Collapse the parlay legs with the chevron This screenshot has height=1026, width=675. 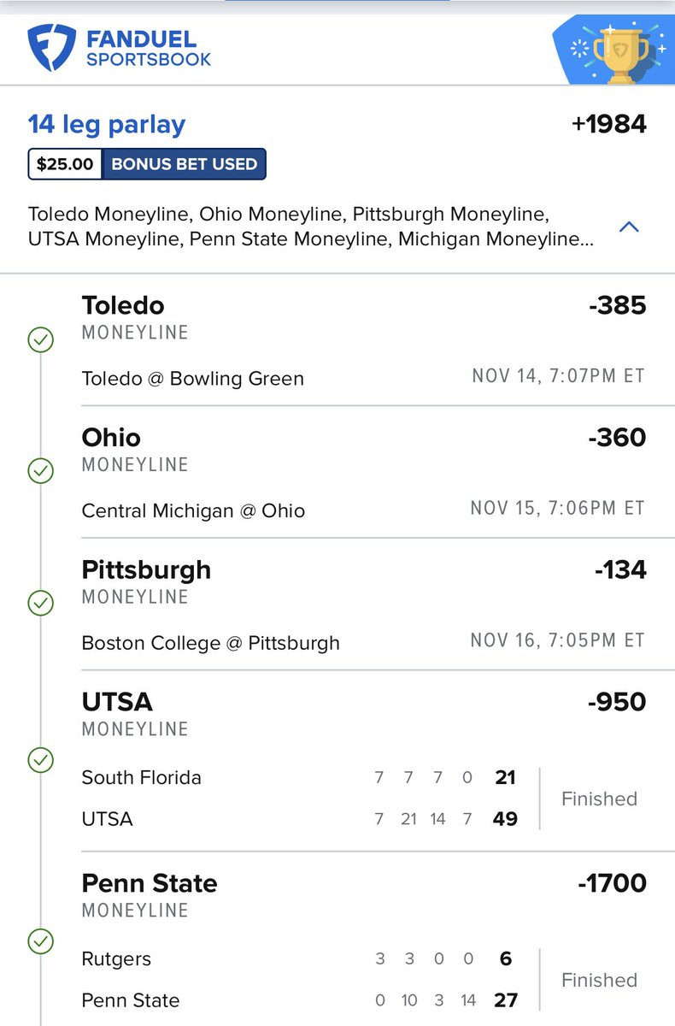629,227
